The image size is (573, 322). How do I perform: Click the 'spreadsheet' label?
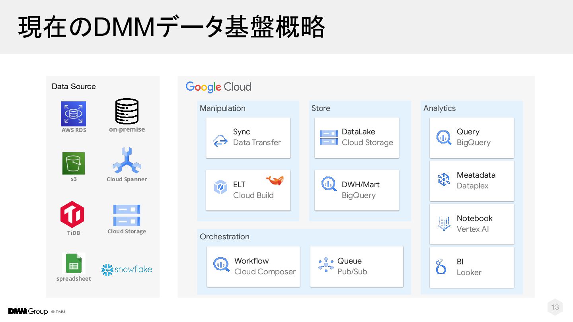pyautogui.click(x=74, y=279)
